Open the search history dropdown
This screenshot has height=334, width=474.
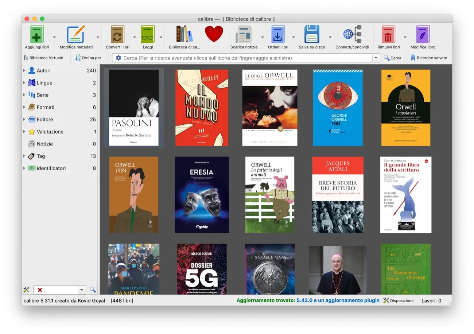[376, 57]
